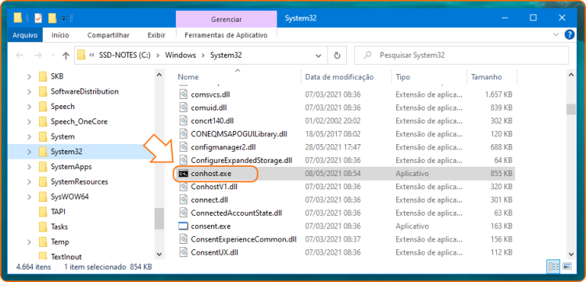Click the ConsentUX.dll file icon
This screenshot has height=282, width=586.
pyautogui.click(x=183, y=252)
